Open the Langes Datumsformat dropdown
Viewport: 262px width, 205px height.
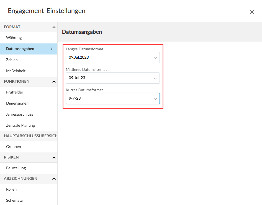click(113, 58)
